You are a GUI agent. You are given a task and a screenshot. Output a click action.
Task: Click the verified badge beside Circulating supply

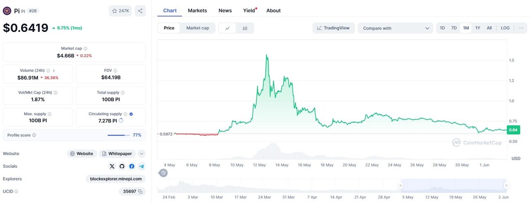(x=131, y=114)
